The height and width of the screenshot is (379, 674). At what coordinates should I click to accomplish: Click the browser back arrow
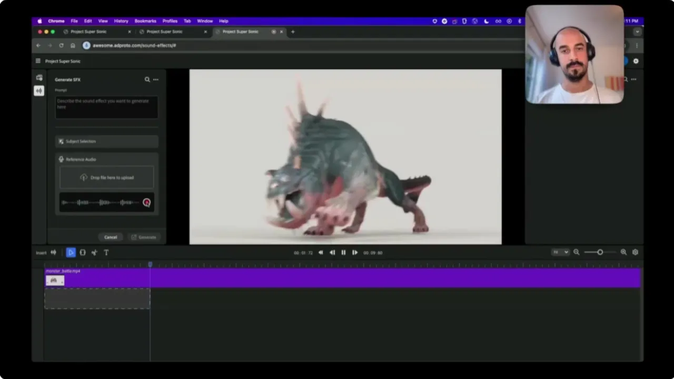(x=38, y=45)
